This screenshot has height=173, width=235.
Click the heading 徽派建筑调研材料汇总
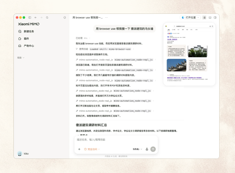click(91, 125)
